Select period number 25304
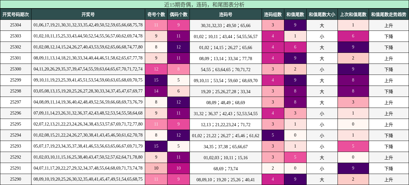Image resolution: width=409 pixels, height=185 pixels. point(15,25)
